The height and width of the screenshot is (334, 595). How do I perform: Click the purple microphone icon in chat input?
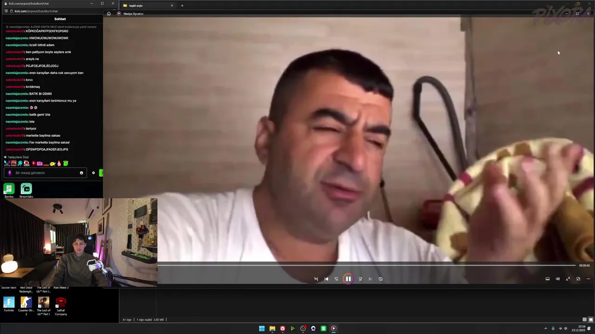tap(10, 173)
